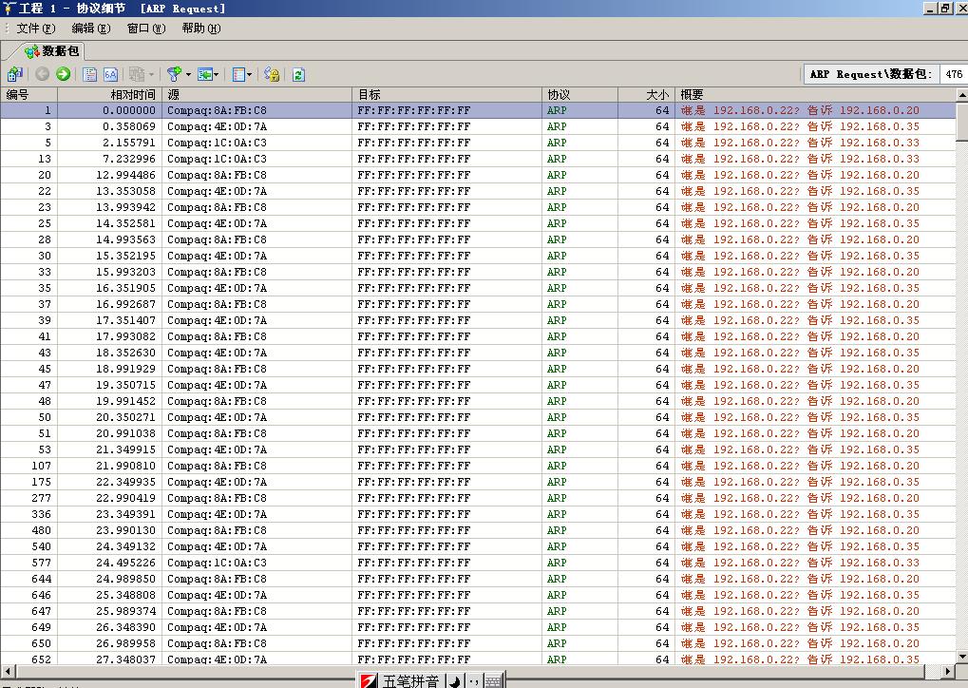
Task: Click the padlock icon in toolbar
Action: pos(272,74)
